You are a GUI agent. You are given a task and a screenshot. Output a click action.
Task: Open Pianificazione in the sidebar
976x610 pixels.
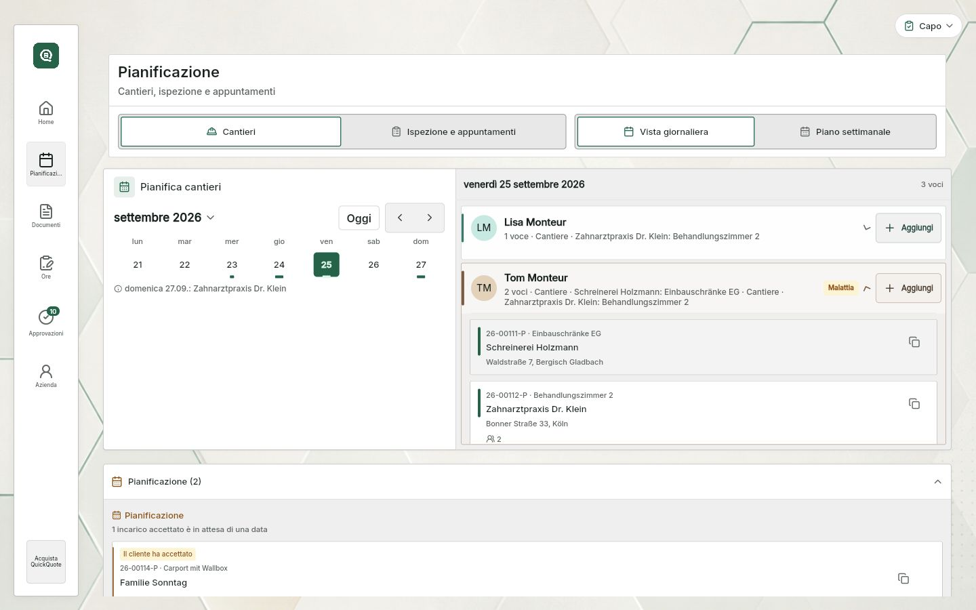pos(46,164)
